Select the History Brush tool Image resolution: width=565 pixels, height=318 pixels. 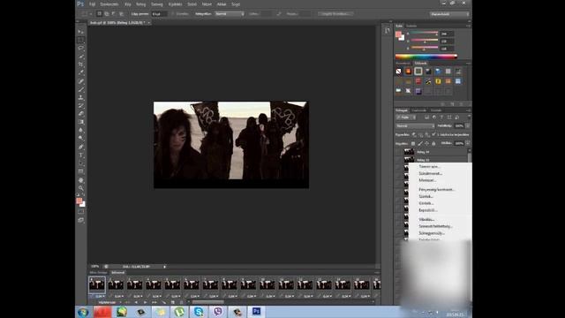[80, 106]
